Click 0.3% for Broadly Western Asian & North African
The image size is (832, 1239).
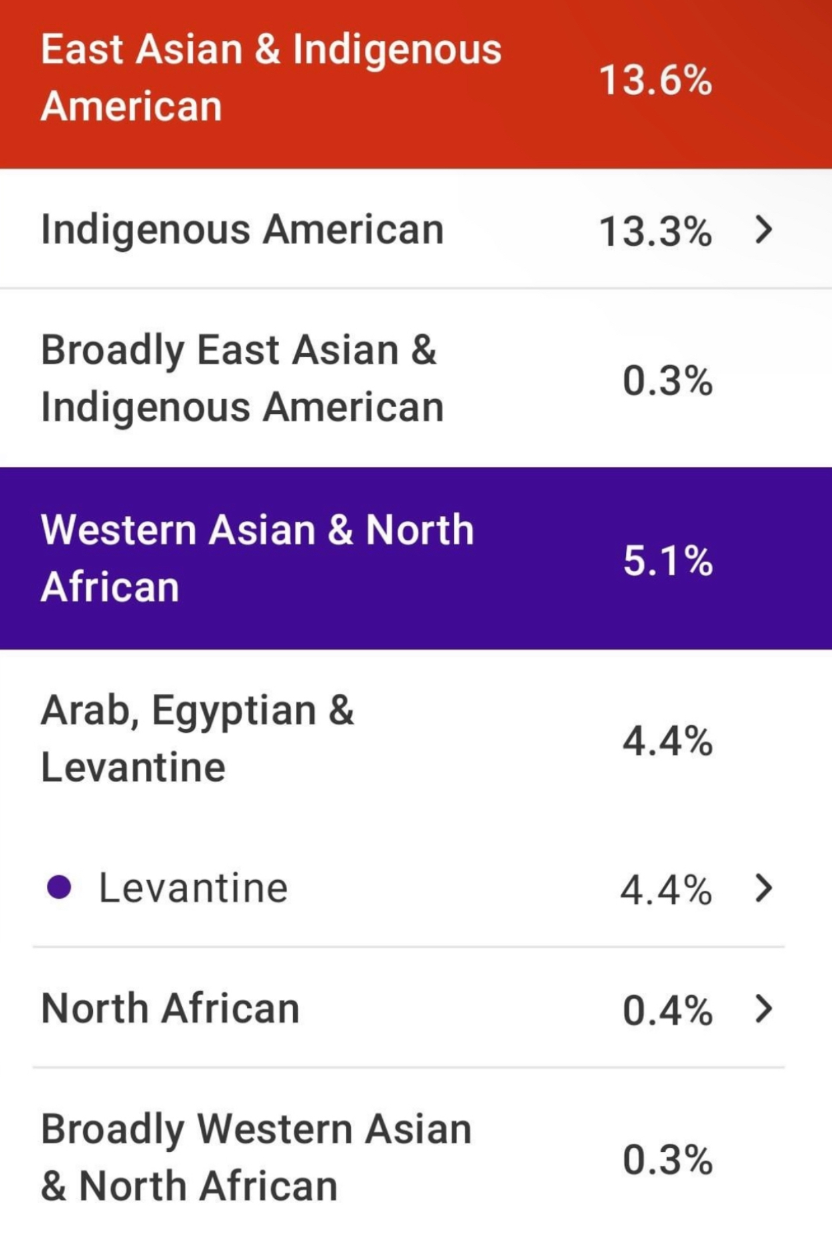pyautogui.click(x=667, y=1160)
